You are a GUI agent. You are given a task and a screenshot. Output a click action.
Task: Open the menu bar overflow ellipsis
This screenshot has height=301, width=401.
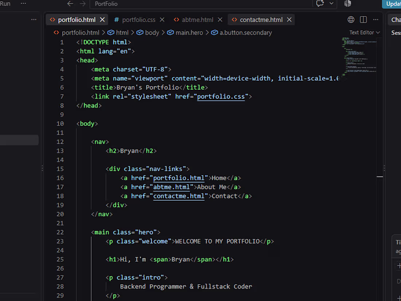(x=23, y=4)
